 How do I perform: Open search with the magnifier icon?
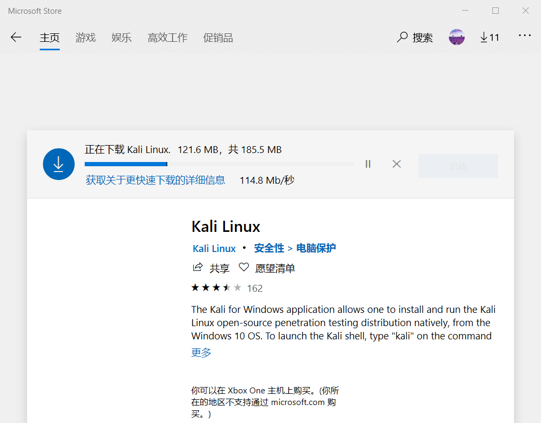(x=402, y=37)
